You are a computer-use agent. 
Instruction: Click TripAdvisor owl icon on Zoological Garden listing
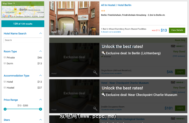point(173,119)
